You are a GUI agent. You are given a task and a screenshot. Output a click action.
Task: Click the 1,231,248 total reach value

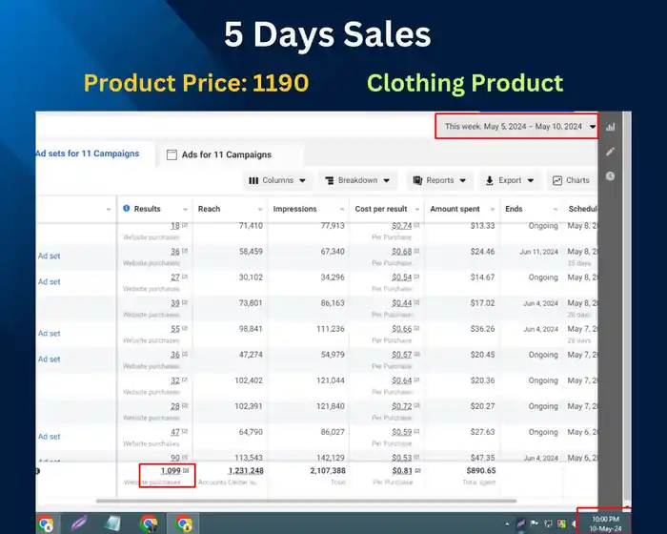tap(246, 470)
